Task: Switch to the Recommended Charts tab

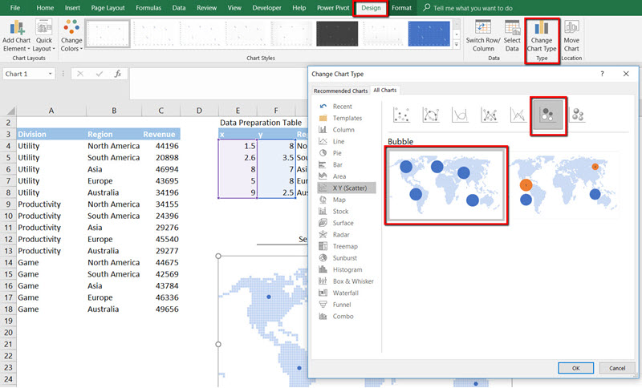Action: [340, 91]
